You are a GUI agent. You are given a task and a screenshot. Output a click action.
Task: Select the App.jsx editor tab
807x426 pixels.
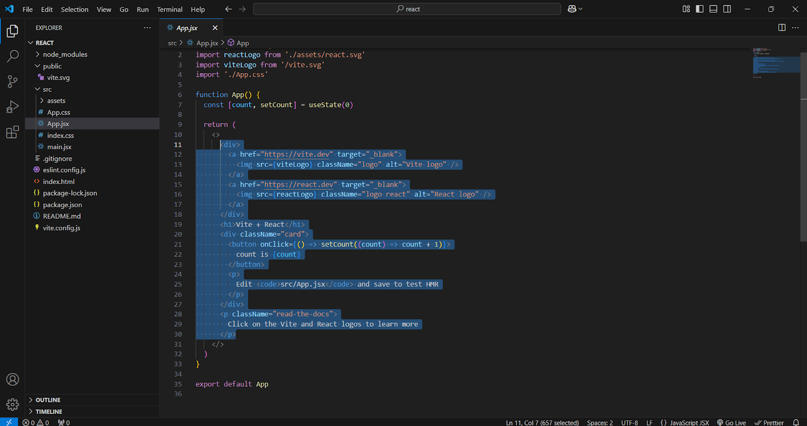click(192, 28)
